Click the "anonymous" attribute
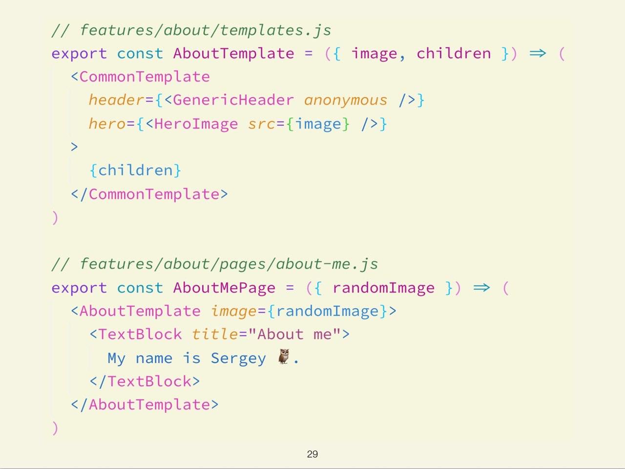 346,100
